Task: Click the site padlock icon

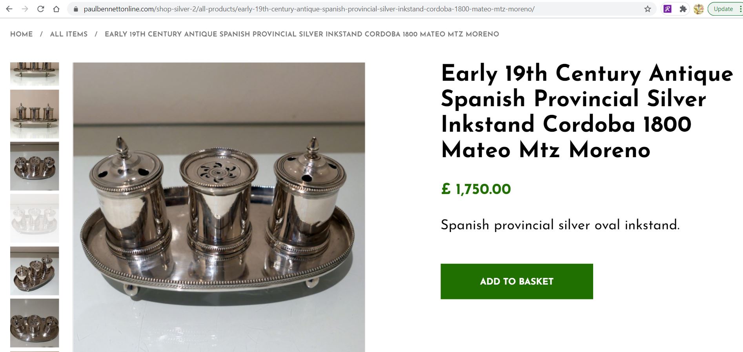Action: pos(76,9)
